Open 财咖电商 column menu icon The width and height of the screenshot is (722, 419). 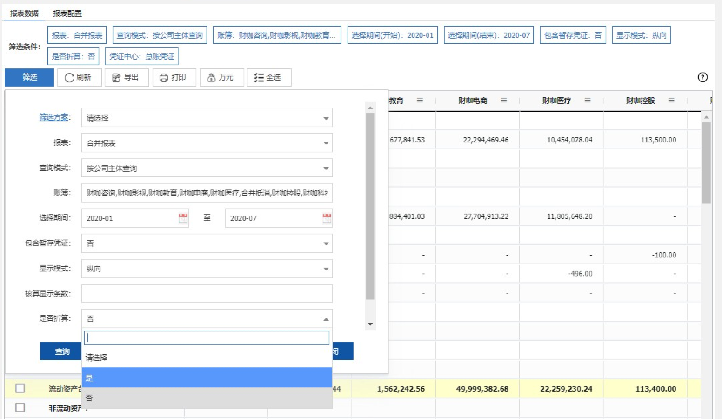pos(503,100)
